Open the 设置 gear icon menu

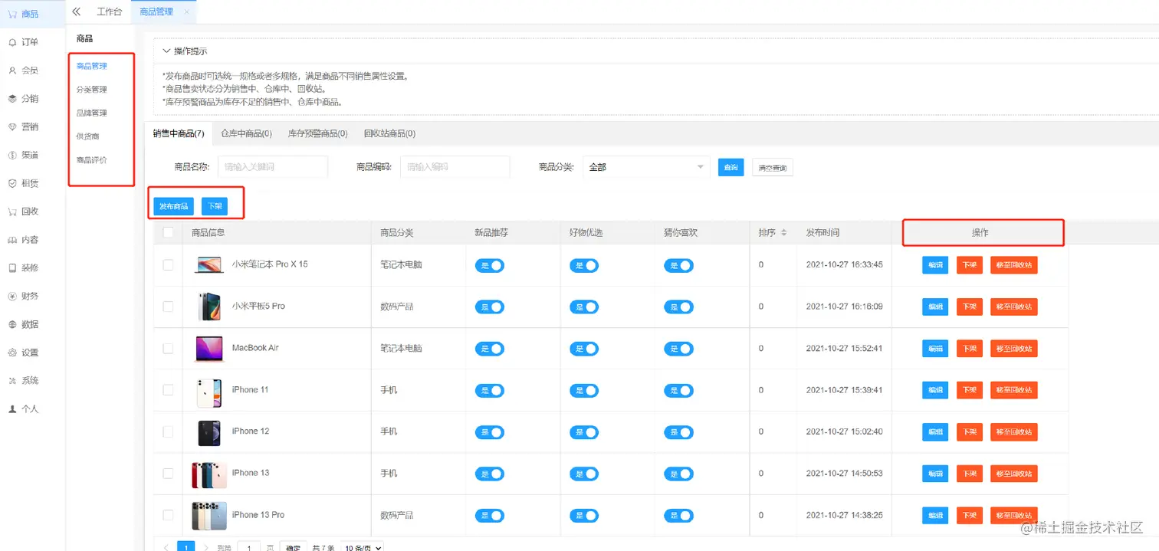click(x=12, y=353)
